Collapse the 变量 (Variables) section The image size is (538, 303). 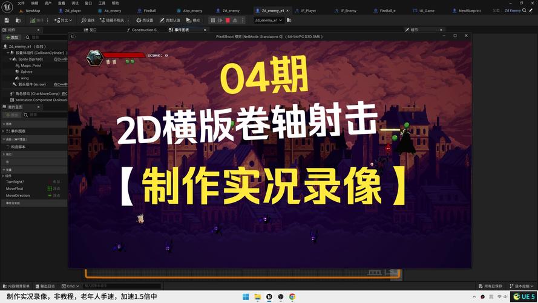point(4,170)
